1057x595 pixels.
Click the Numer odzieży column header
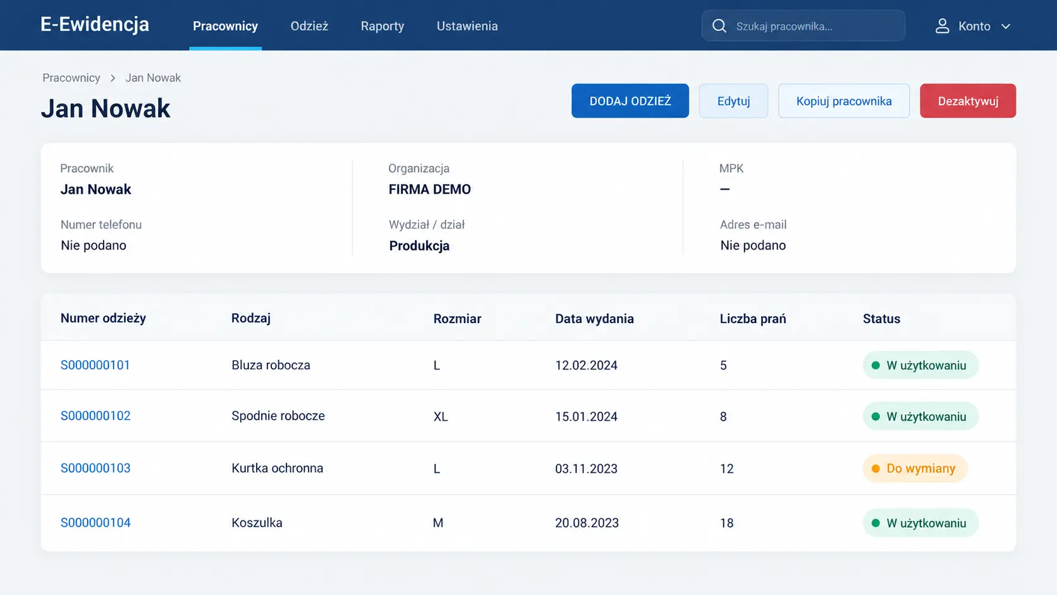tap(103, 318)
